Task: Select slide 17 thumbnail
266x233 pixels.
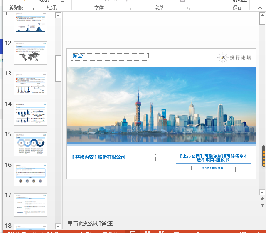Action: click(30, 205)
